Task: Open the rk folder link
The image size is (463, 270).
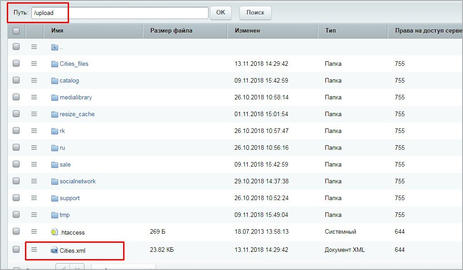Action: point(62,131)
